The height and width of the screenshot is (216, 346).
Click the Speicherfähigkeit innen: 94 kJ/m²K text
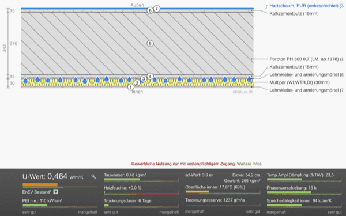point(299,201)
